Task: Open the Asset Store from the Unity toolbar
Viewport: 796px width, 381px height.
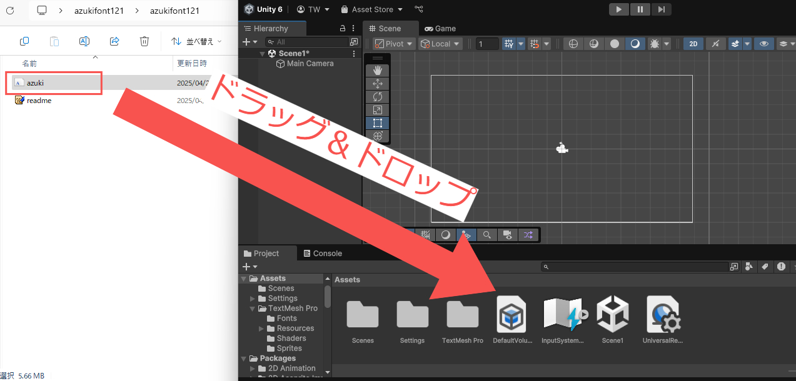Action: coord(371,9)
